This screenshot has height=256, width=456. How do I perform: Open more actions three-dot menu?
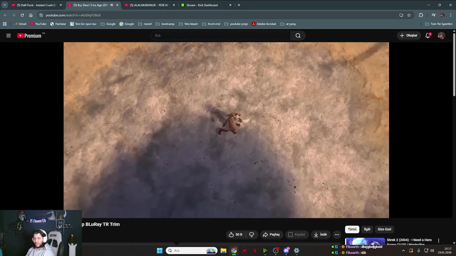(337, 235)
